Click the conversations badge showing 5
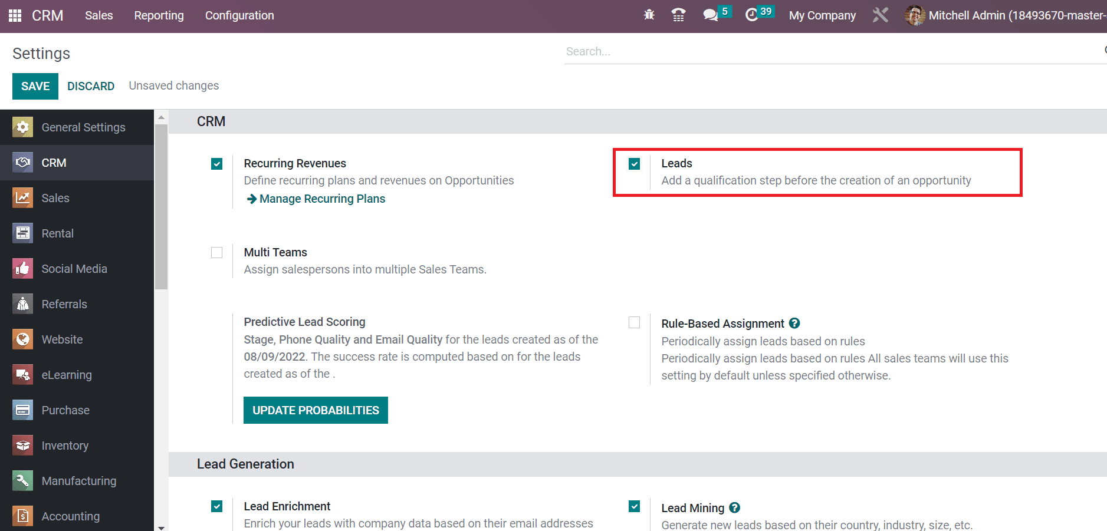 725,11
